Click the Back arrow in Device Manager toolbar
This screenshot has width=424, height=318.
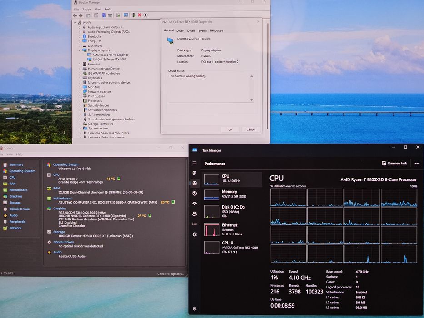pos(75,15)
